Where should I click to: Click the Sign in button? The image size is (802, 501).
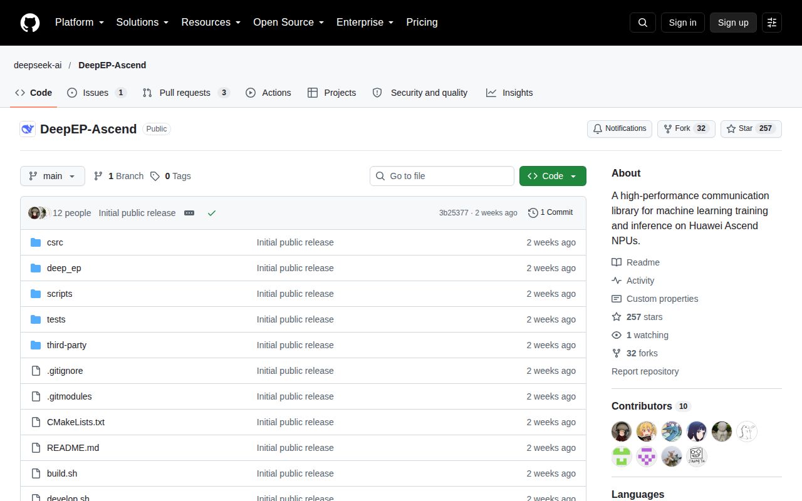coord(682,23)
